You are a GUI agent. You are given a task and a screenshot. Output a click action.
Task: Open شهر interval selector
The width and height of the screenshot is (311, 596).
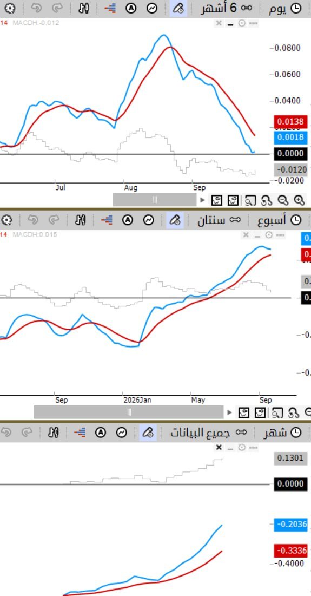tap(282, 433)
